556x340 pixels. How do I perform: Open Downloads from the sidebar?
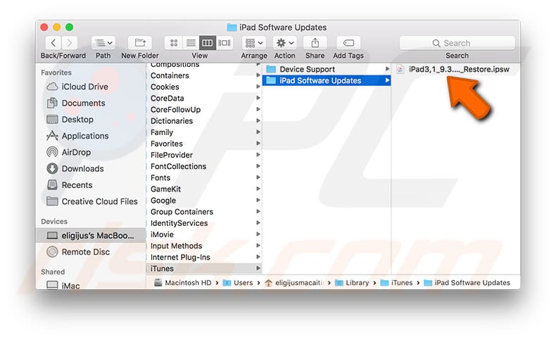[82, 168]
